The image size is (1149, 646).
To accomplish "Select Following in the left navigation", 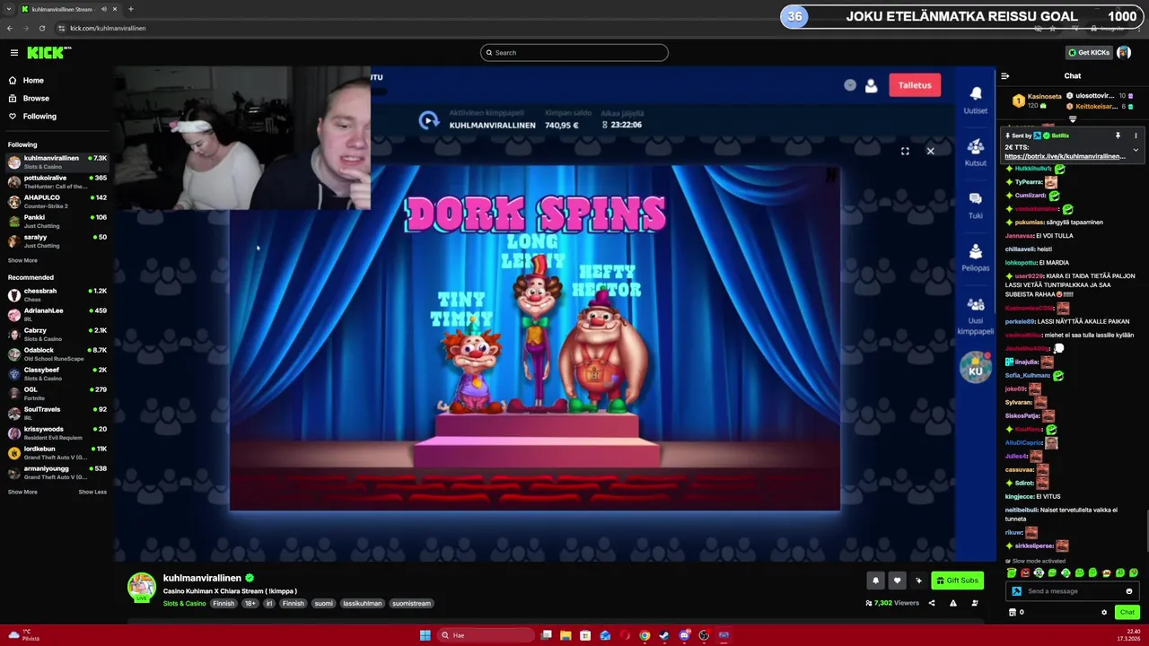I will click(39, 116).
